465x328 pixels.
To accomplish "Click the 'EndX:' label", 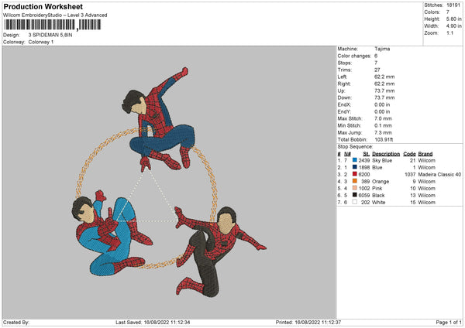I will tap(344, 104).
